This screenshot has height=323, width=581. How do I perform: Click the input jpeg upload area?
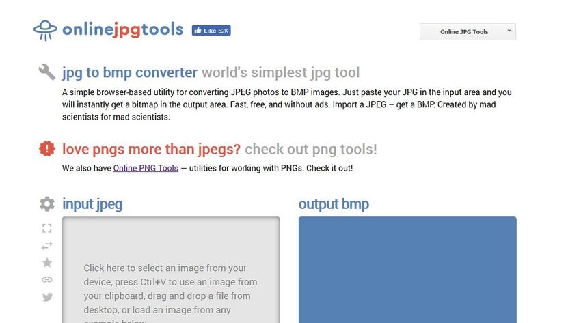coord(171,273)
